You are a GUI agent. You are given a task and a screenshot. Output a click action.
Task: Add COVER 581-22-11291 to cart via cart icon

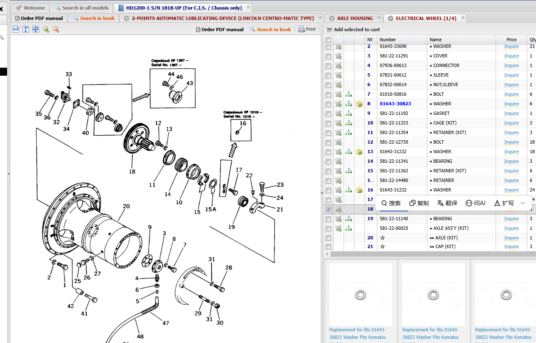click(338, 56)
